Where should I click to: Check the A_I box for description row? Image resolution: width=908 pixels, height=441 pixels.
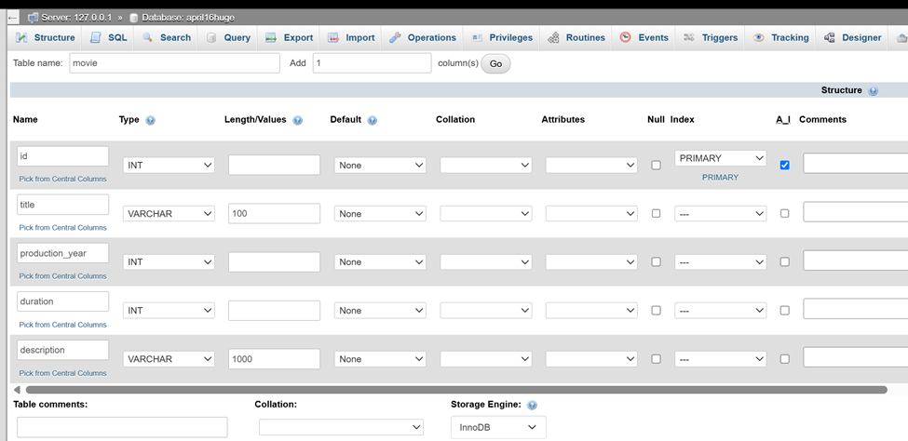(785, 359)
